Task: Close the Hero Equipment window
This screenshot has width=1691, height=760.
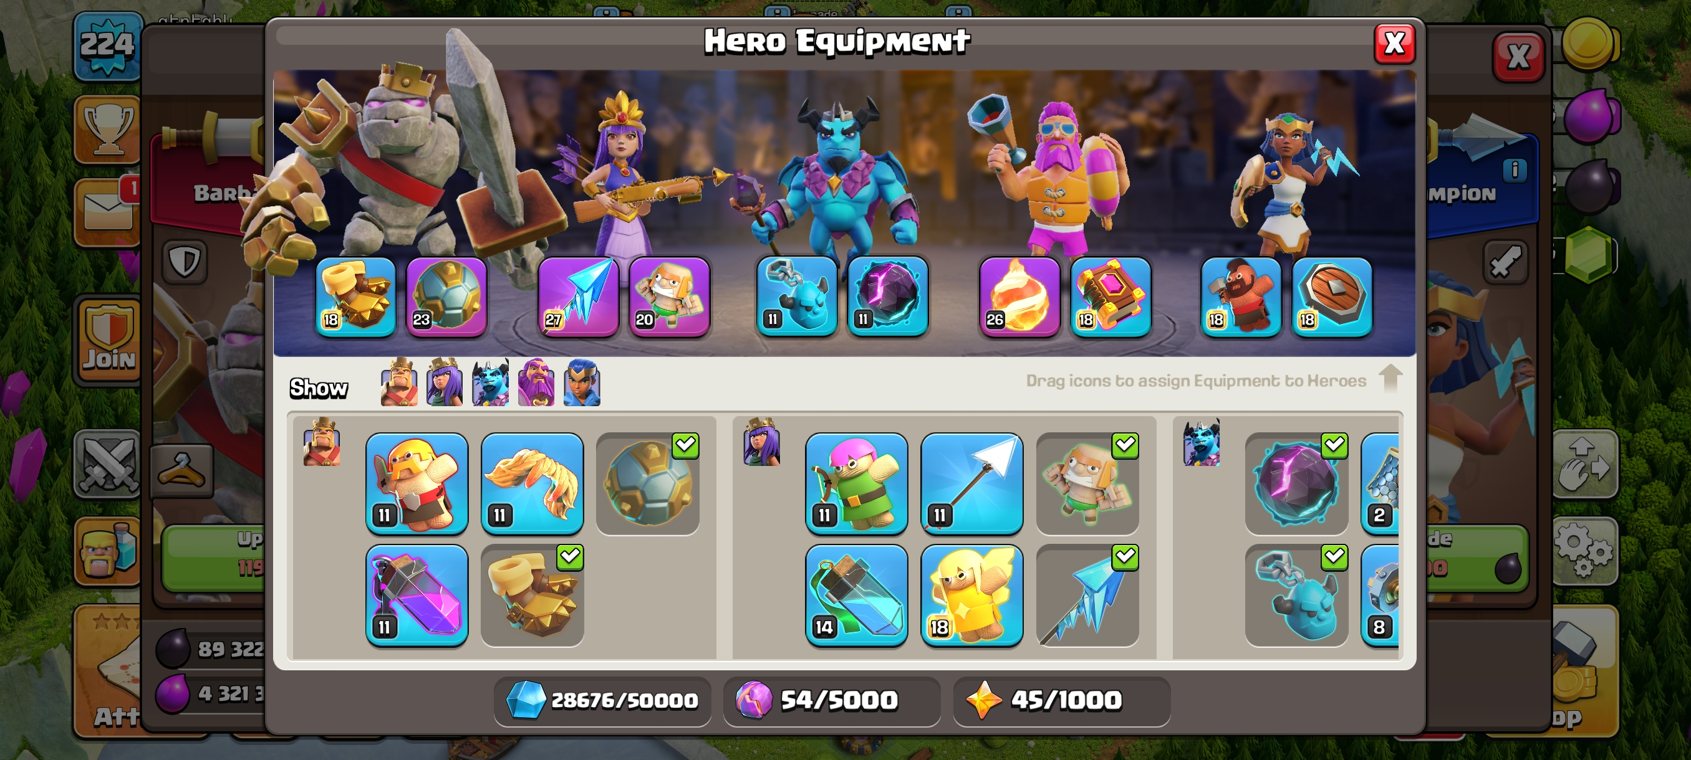Action: 1394,44
